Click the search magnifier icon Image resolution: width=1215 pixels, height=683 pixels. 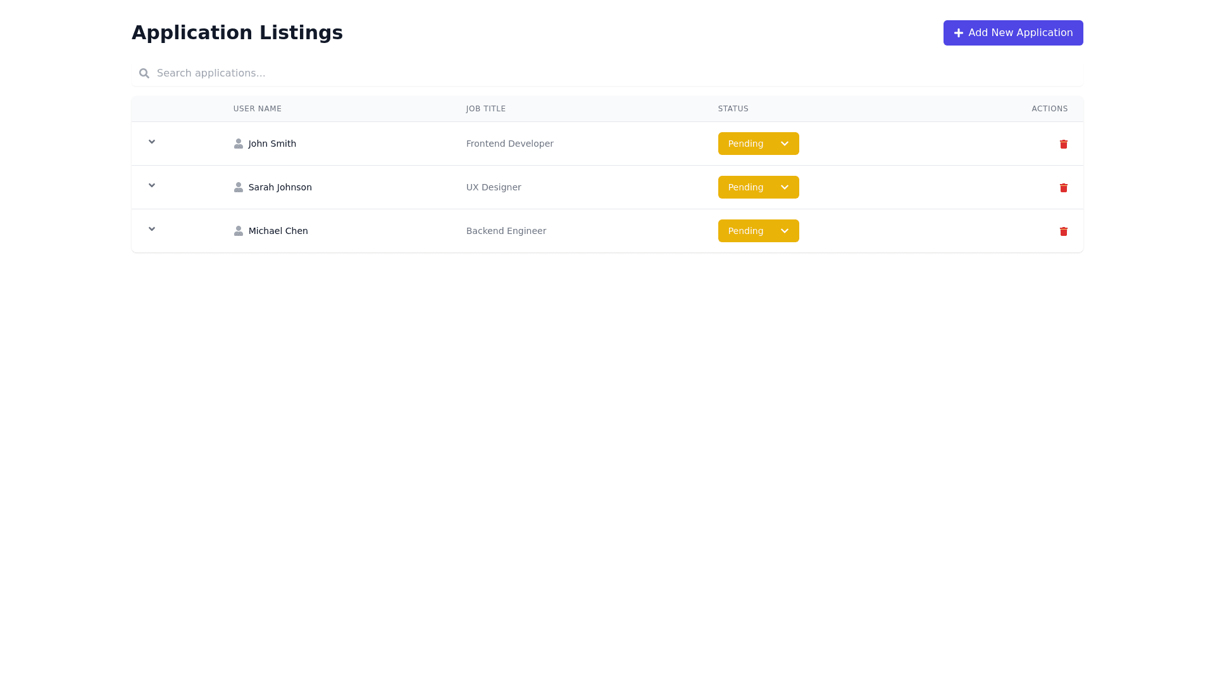tap(144, 73)
